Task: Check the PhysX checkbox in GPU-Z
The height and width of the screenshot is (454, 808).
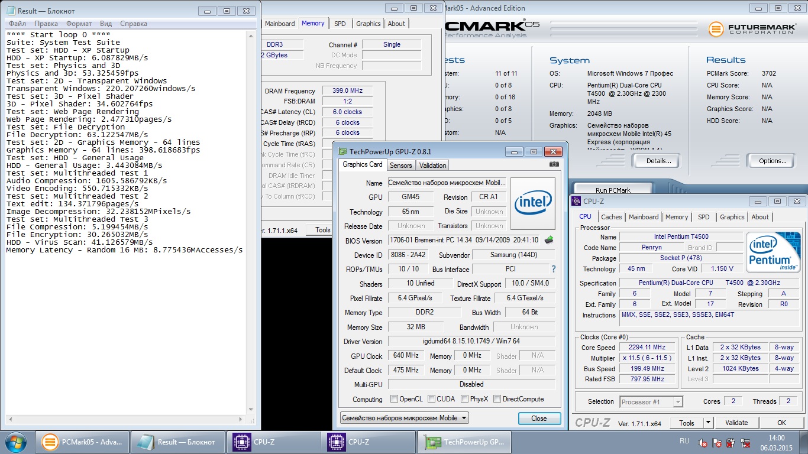Action: (465, 399)
